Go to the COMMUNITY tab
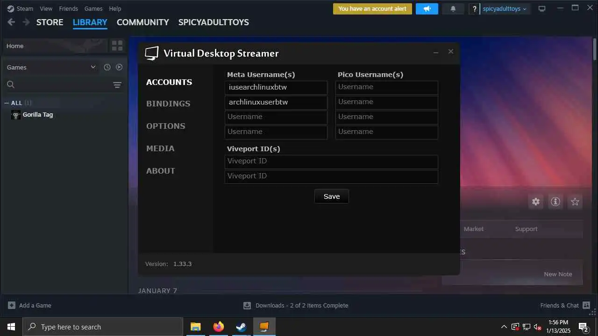Screen dimensions: 598x336 [142, 22]
